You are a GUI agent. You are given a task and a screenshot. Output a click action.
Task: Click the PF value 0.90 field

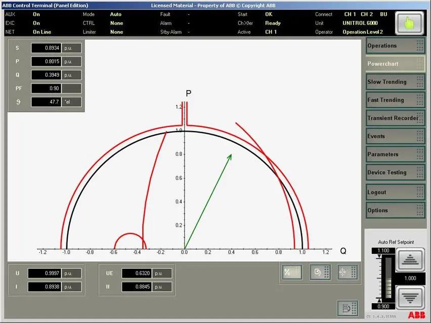(x=46, y=88)
